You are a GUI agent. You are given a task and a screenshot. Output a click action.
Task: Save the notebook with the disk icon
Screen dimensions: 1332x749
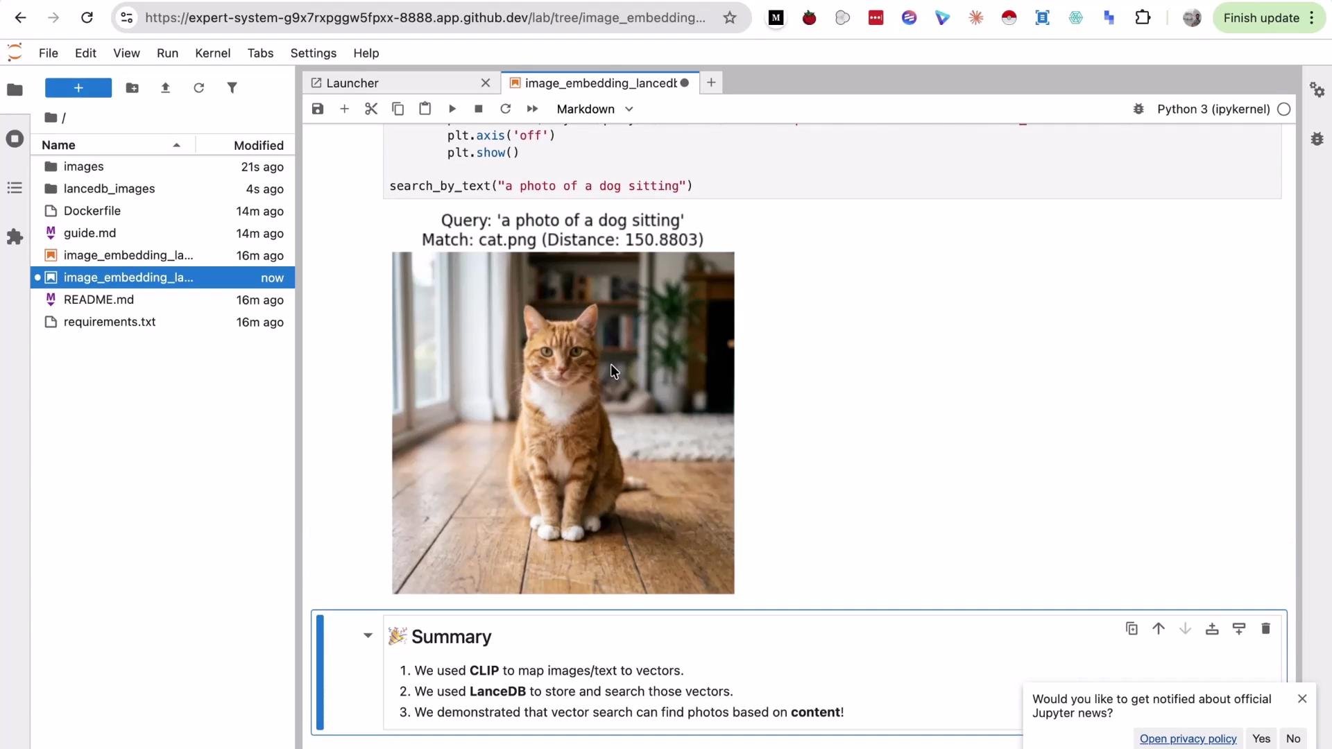tap(318, 109)
